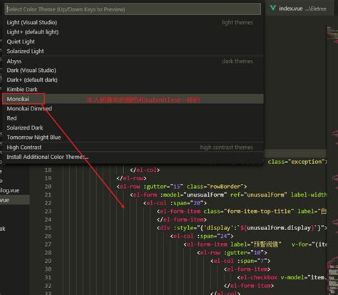Select the Abyss dark theme

click(x=133, y=61)
